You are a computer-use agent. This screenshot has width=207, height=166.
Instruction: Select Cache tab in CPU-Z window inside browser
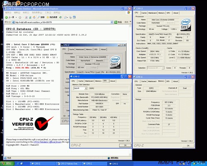72,49
